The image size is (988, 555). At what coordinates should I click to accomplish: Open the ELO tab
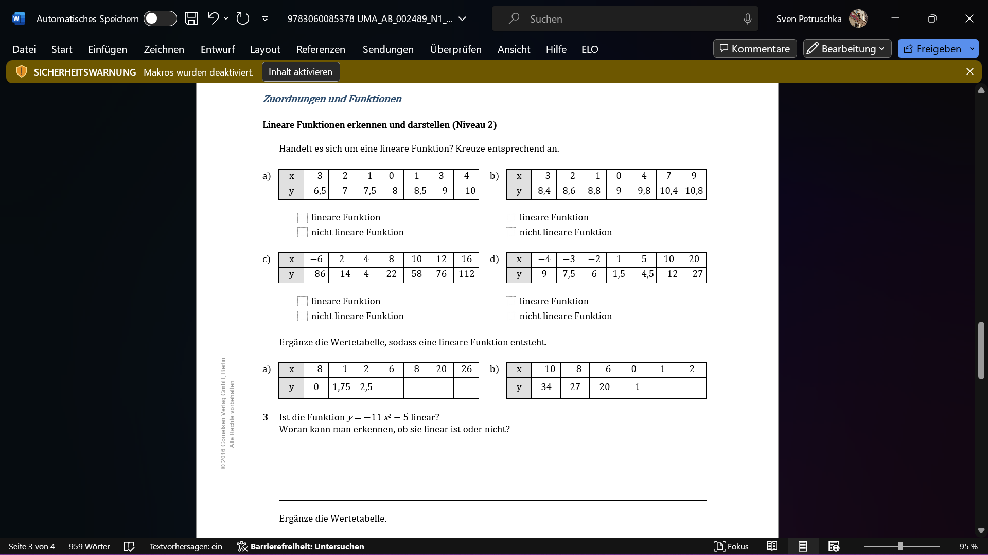pos(590,49)
